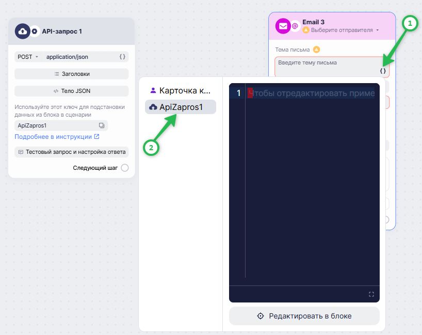This screenshot has height=335, width=422.
Task: Click warning icon before Выберите отправителя
Action: pyautogui.click(x=306, y=30)
